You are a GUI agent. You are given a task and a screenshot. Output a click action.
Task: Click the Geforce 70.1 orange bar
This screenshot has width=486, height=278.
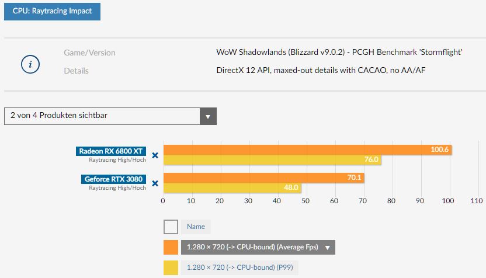coord(264,178)
